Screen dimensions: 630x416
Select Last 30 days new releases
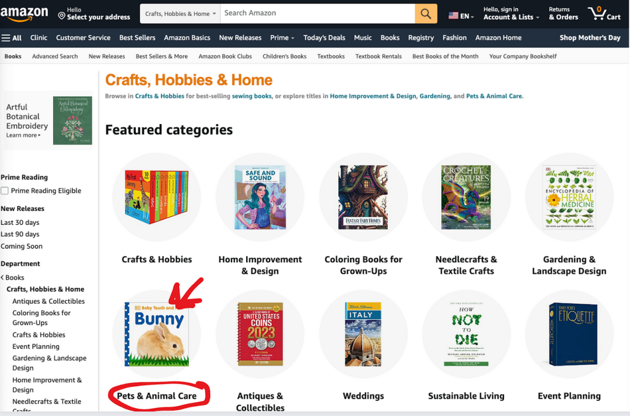point(20,223)
